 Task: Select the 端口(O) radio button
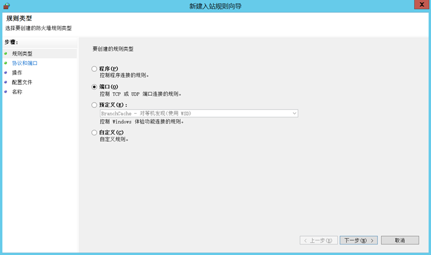[x=94, y=87]
